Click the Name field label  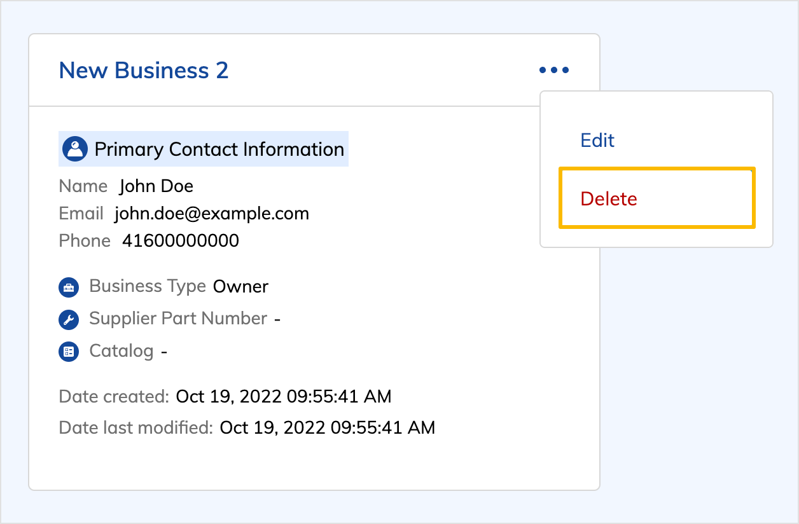[83, 186]
